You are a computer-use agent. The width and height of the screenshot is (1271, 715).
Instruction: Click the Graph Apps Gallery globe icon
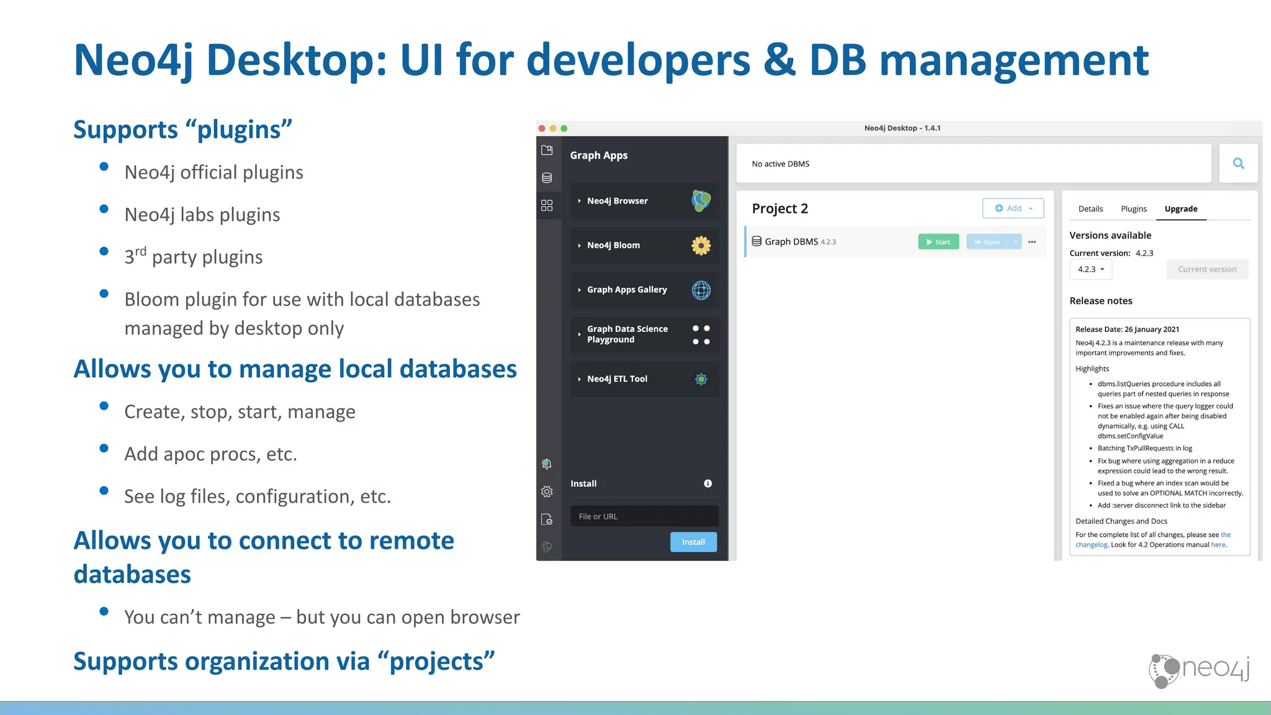pyautogui.click(x=701, y=290)
